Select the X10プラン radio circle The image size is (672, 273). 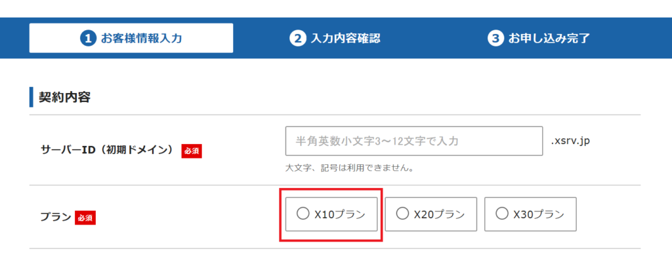tap(303, 213)
